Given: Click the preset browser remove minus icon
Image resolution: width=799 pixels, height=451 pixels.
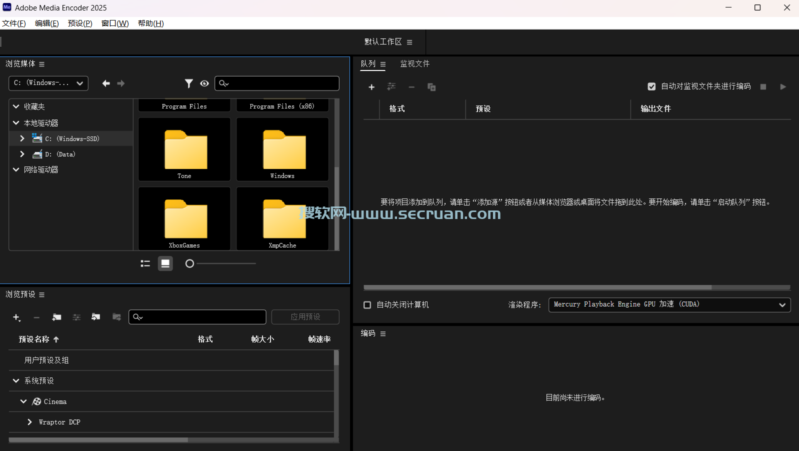Looking at the screenshot, I should point(36,317).
